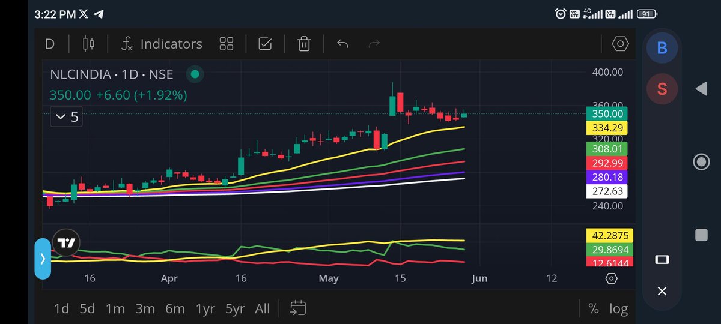The width and height of the screenshot is (721, 324).
Task: Select the 1yr date range
Action: (x=205, y=308)
